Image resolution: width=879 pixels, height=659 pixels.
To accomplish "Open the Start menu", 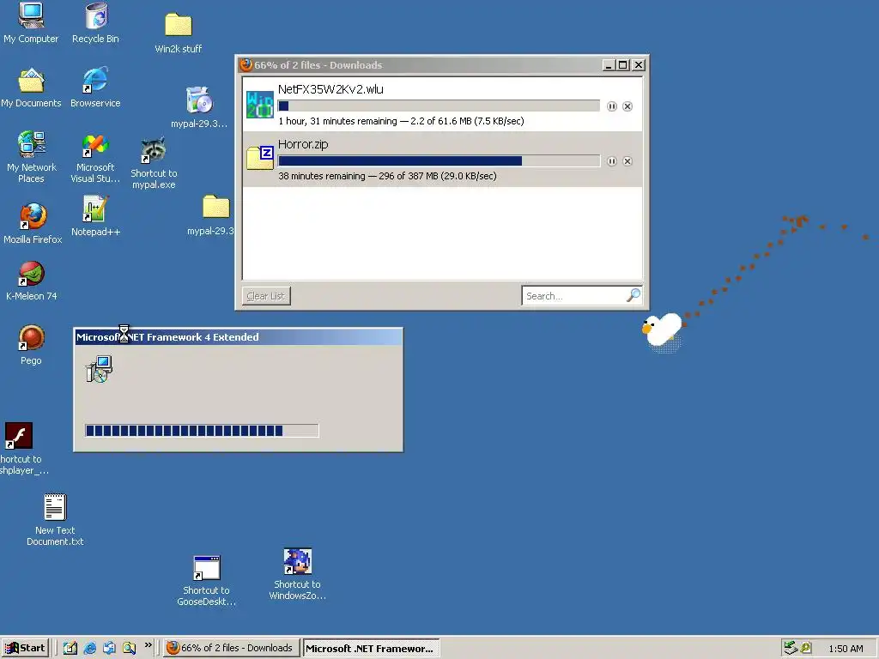I will pos(25,648).
